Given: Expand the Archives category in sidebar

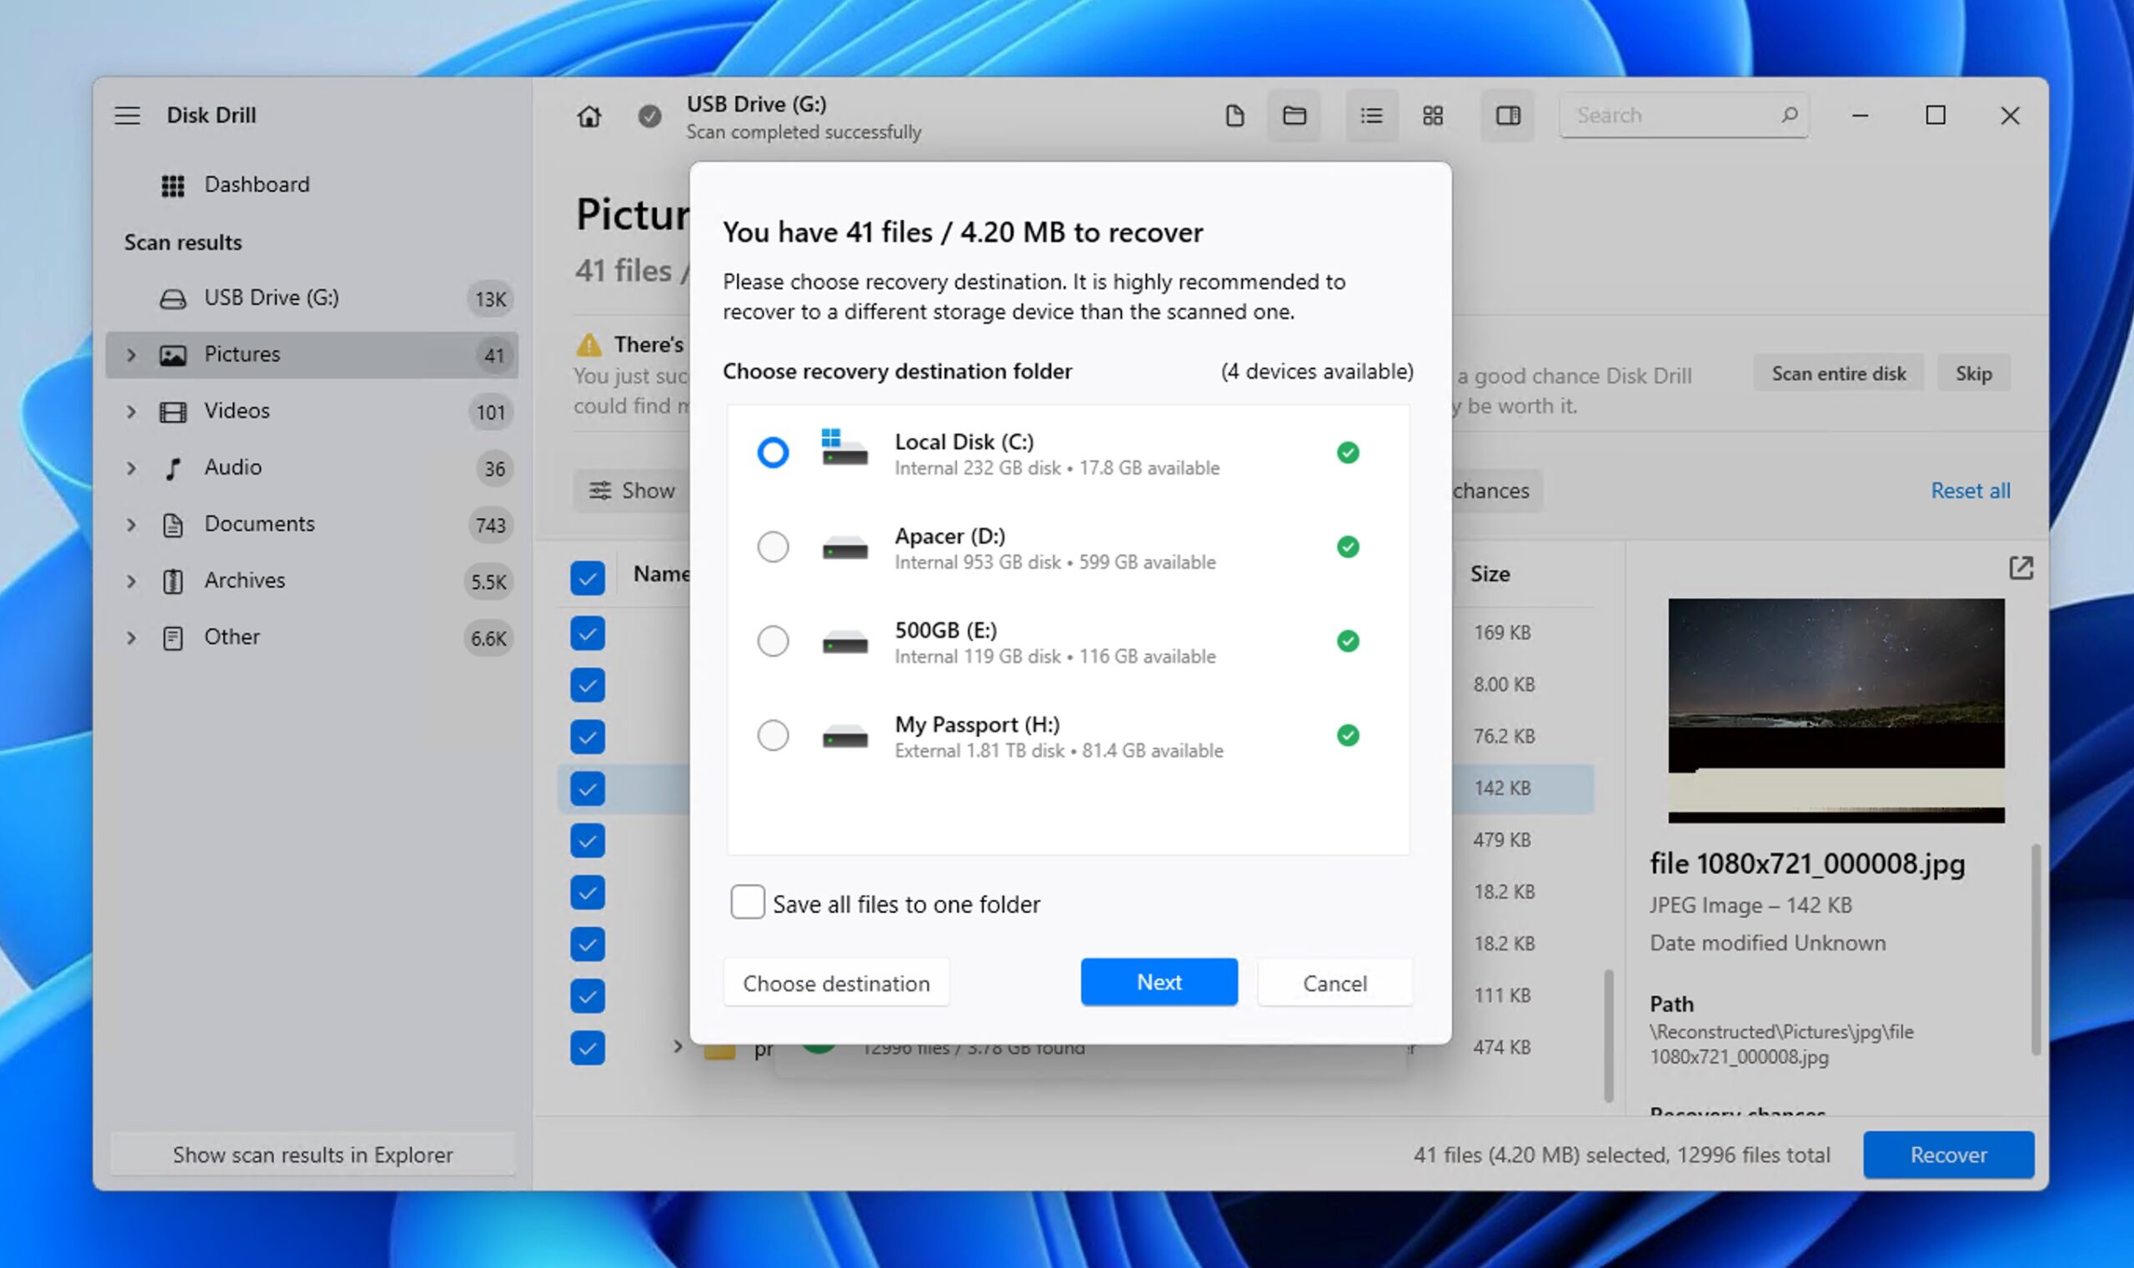Looking at the screenshot, I should coord(131,581).
